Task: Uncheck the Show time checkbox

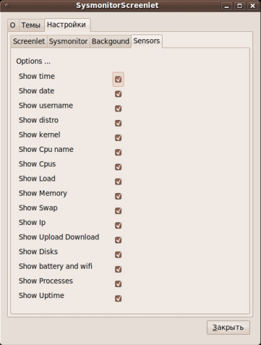Action: point(118,79)
